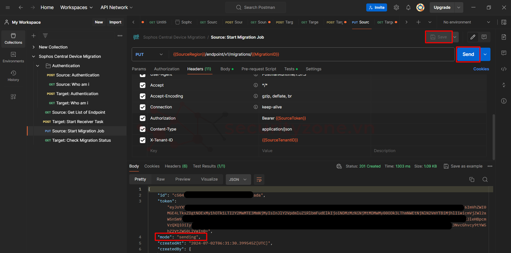The image size is (511, 253).
Task: Open the configure workspace sidebar icon
Action: point(13,97)
